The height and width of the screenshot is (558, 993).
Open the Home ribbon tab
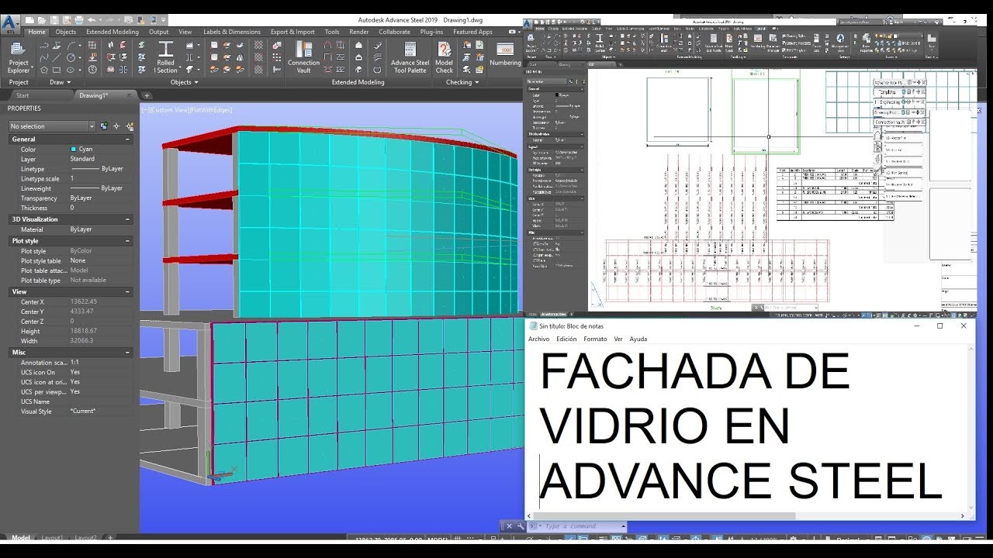pos(37,32)
